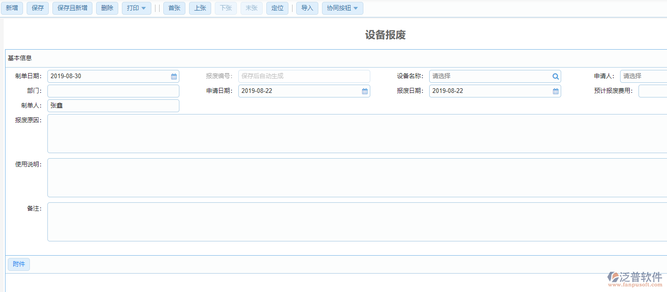Screen dimensions: 667x292
Task: Click 定位 to locate a record
Action: pyautogui.click(x=277, y=8)
